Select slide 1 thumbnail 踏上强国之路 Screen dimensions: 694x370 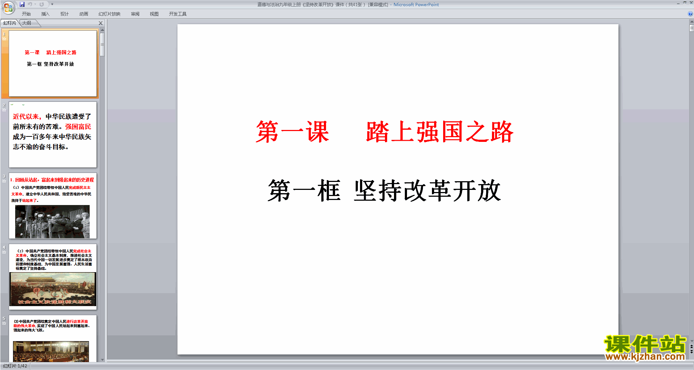pyautogui.click(x=53, y=63)
